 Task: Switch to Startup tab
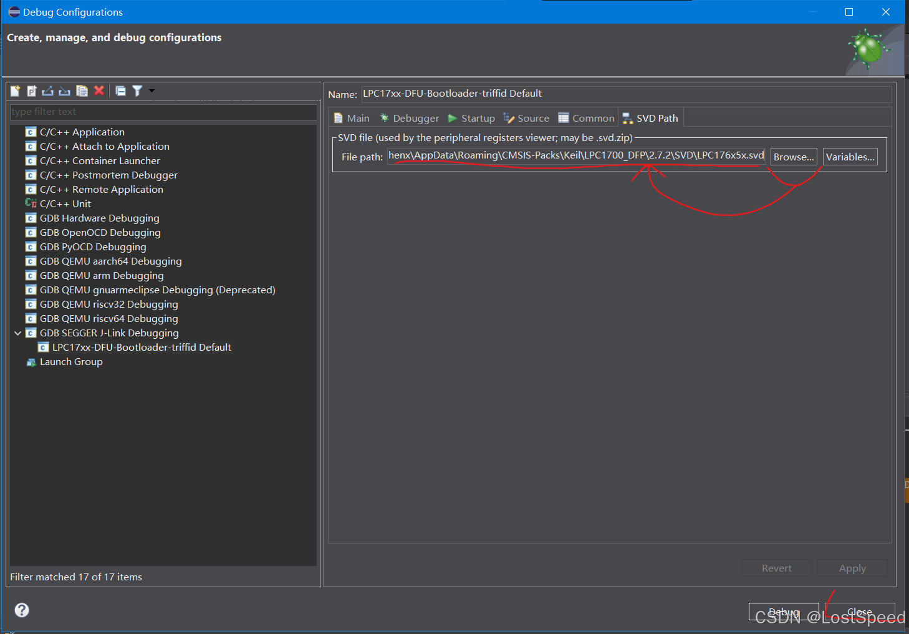[x=471, y=118]
